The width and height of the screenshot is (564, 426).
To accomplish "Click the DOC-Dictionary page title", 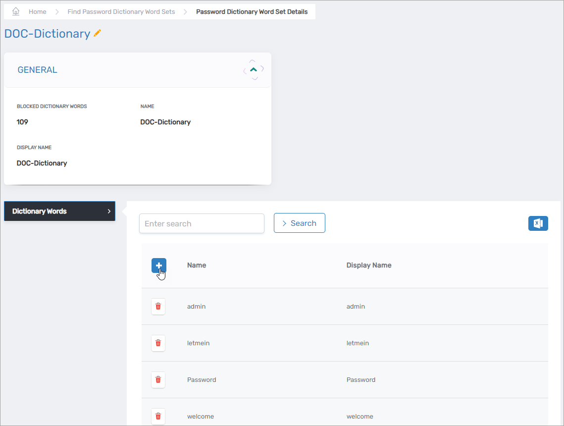I will tap(48, 34).
